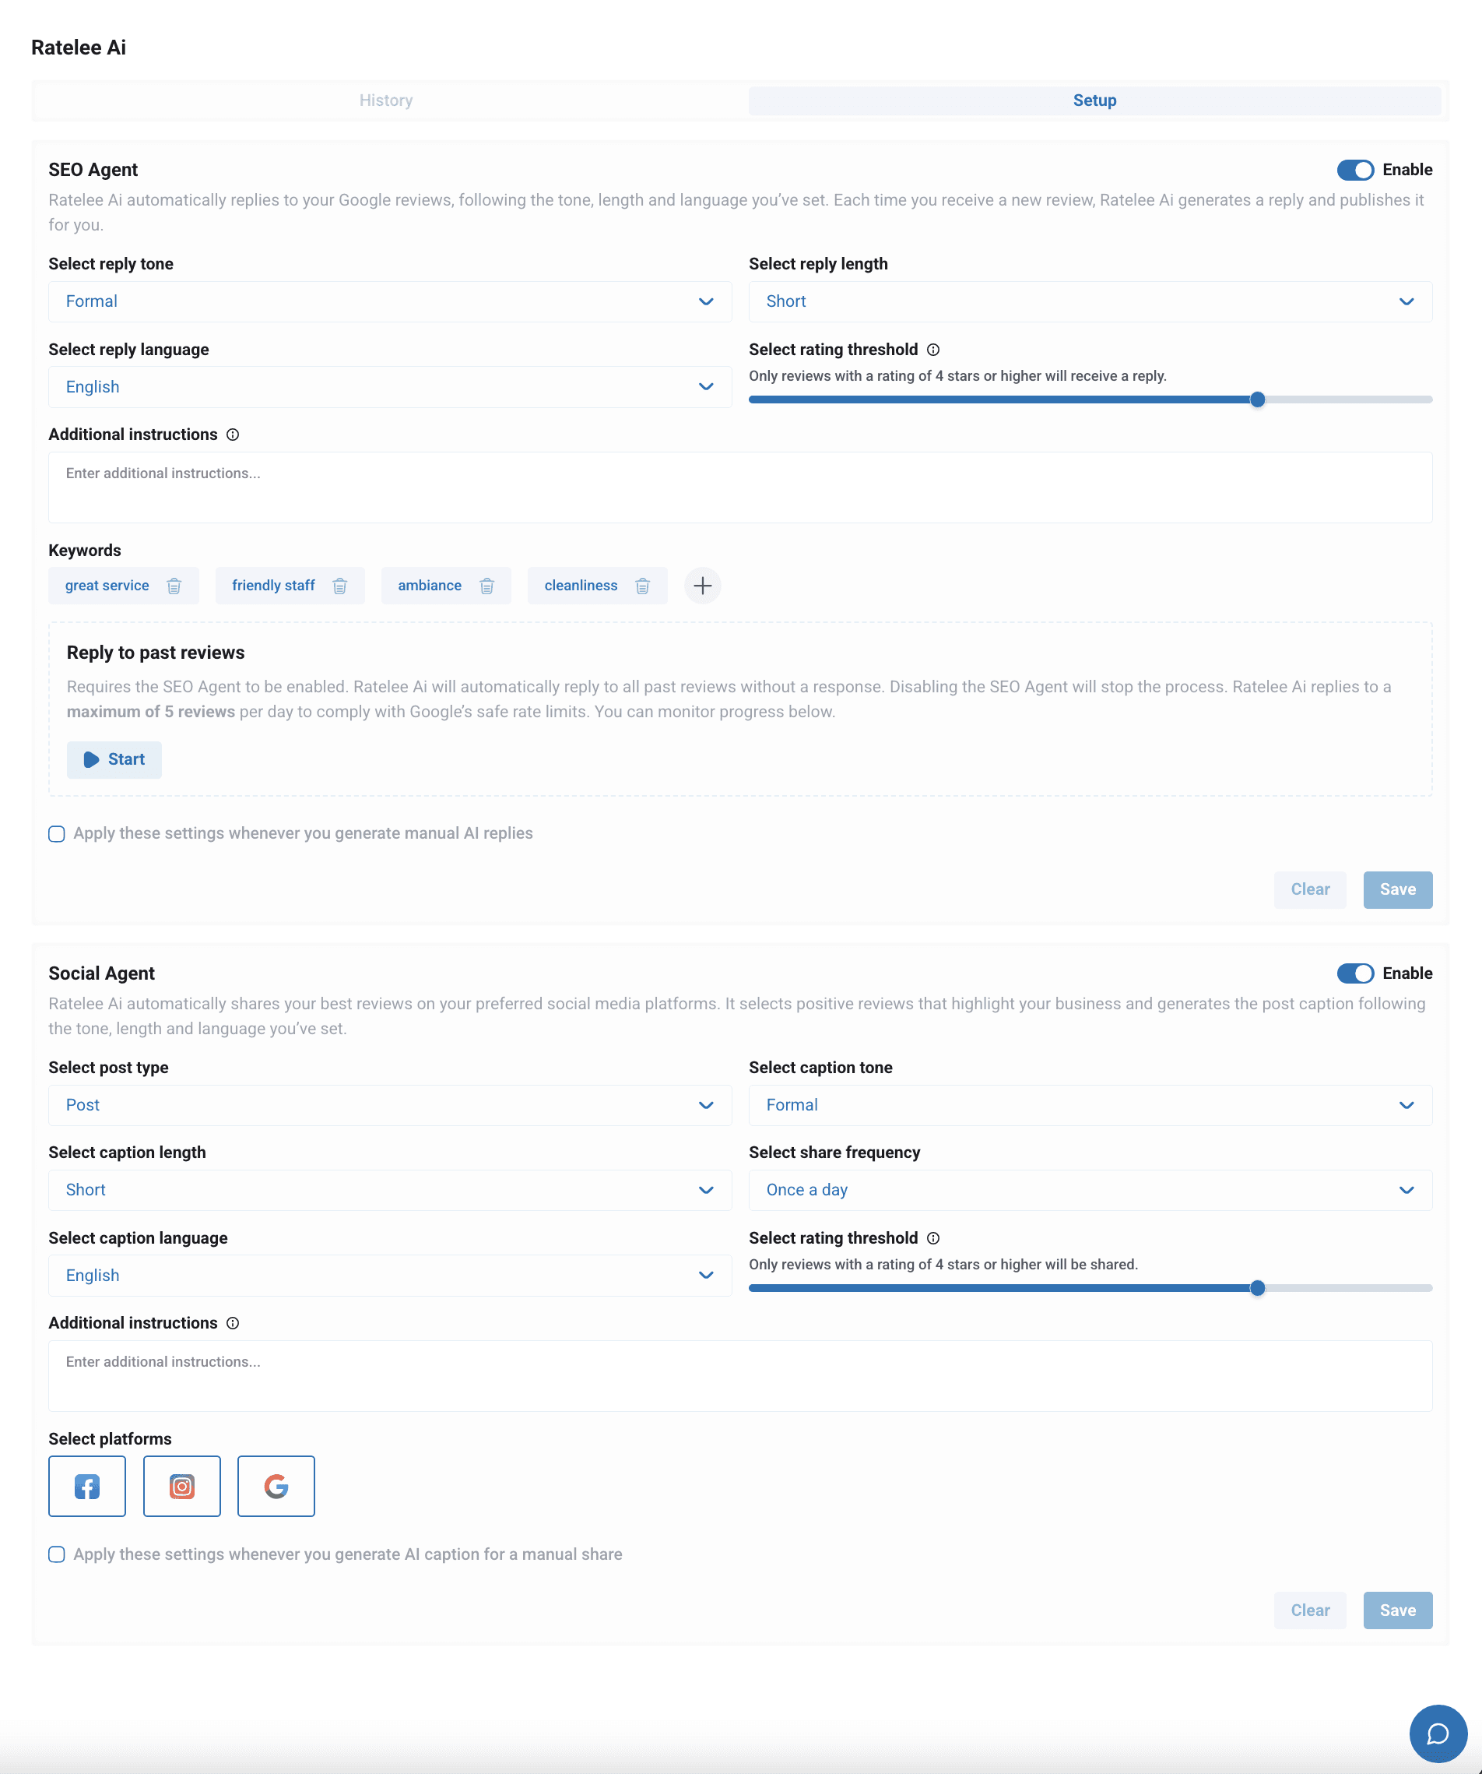Disable the Social Agent toggle
Viewport: 1482px width, 1774px height.
[x=1354, y=973]
